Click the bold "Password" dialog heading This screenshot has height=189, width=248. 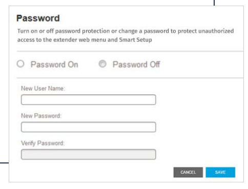pos(38,18)
